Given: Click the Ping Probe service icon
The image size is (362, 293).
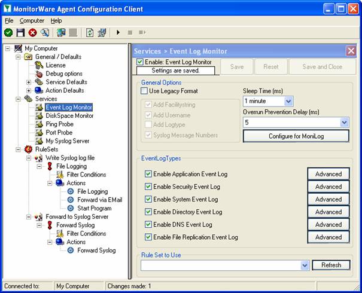Looking at the screenshot, I should 39,124.
